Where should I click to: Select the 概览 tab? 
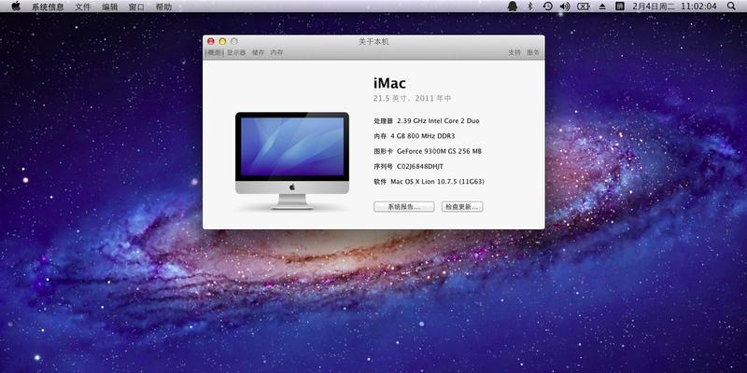(215, 53)
